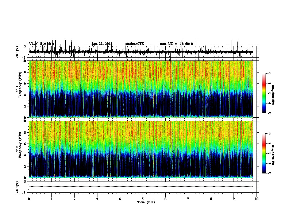Viewport: 289px width, 223px height.
Task: Click the 5 minute tick label
Action: (x=143, y=199)
